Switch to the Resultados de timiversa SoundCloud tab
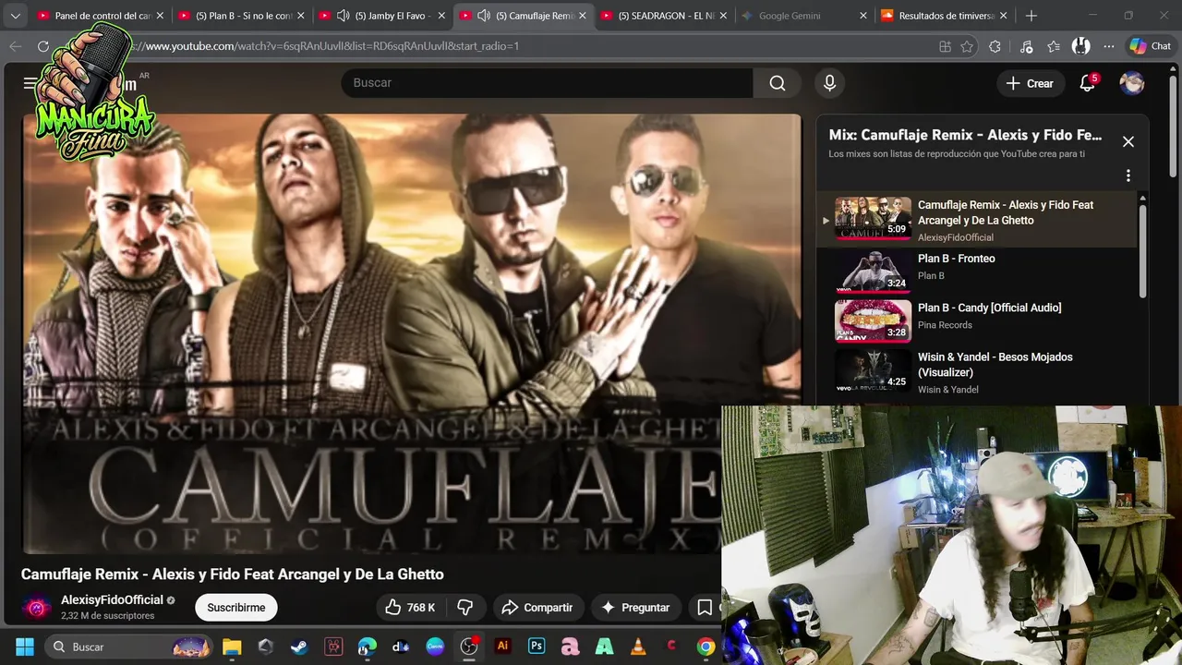This screenshot has height=665, width=1182. click(x=945, y=16)
